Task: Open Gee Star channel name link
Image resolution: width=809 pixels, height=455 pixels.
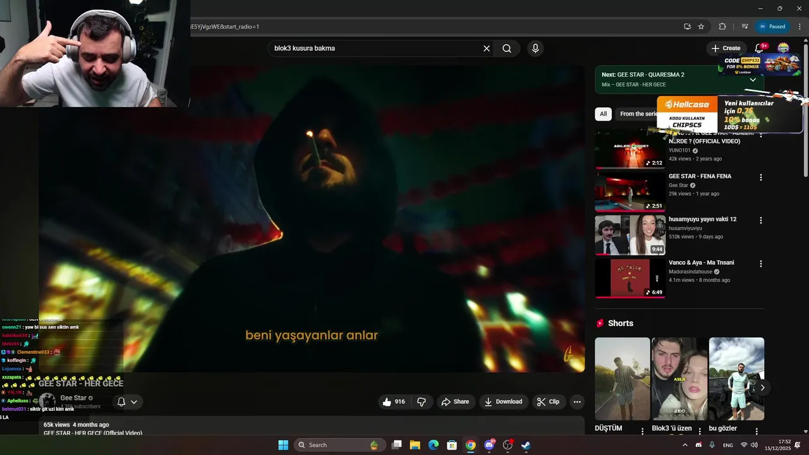Action: pyautogui.click(x=73, y=398)
